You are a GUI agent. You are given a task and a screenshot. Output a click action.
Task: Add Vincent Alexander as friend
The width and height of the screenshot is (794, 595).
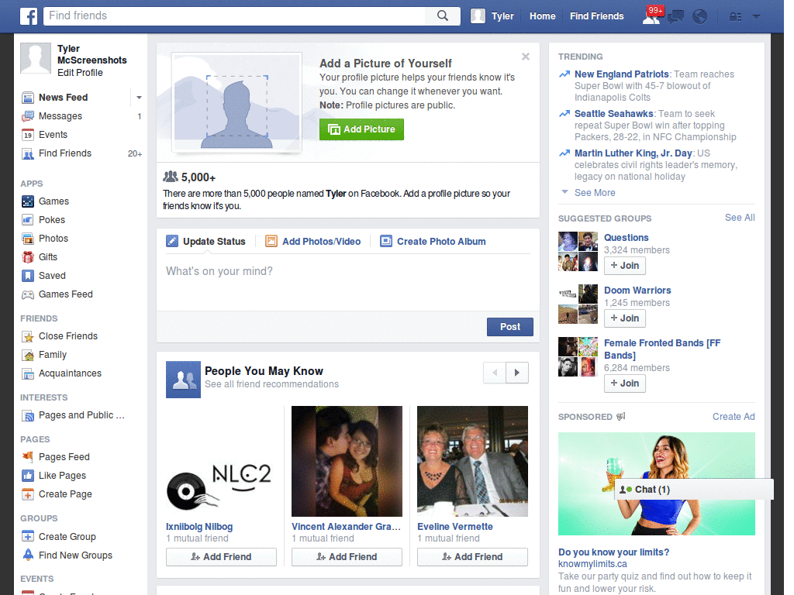(x=347, y=557)
